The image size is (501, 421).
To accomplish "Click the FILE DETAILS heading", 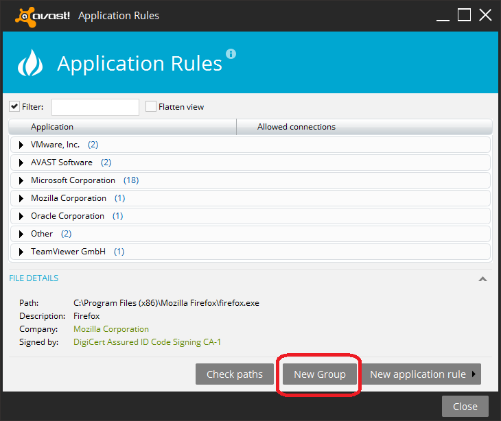I will pyautogui.click(x=34, y=278).
